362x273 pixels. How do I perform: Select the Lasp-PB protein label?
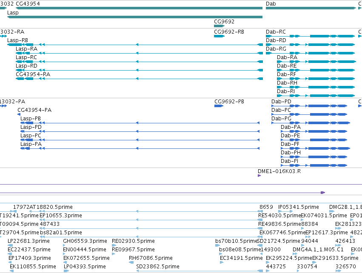(x=31, y=119)
